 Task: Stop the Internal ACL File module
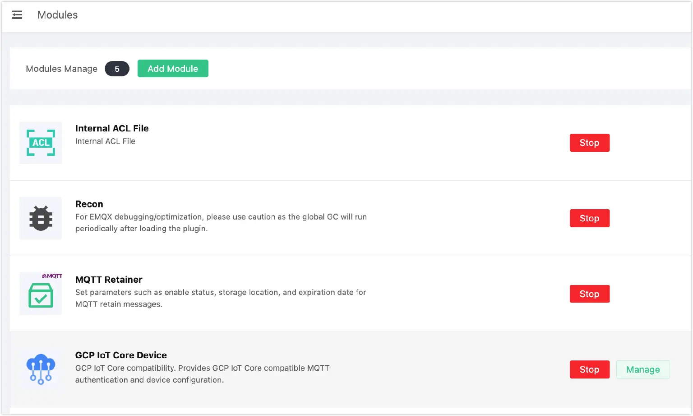[x=589, y=143]
